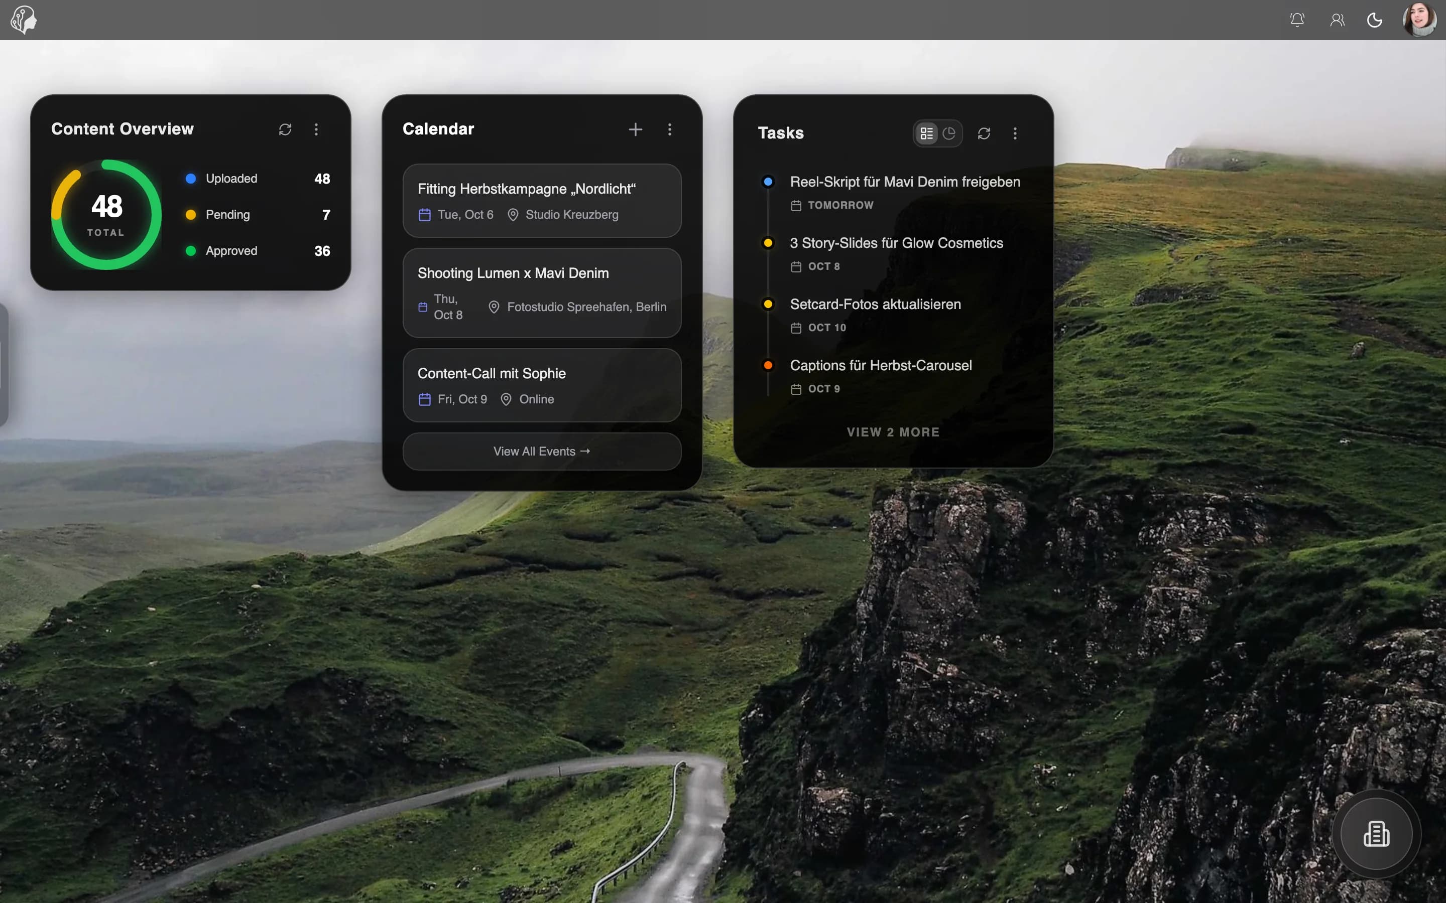Screen dimensions: 1446x903
Task: Open the Shooting Lumen x Mavi Denim event
Action: (x=542, y=292)
